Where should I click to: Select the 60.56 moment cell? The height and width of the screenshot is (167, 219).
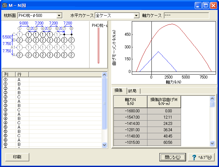(x=164, y=142)
